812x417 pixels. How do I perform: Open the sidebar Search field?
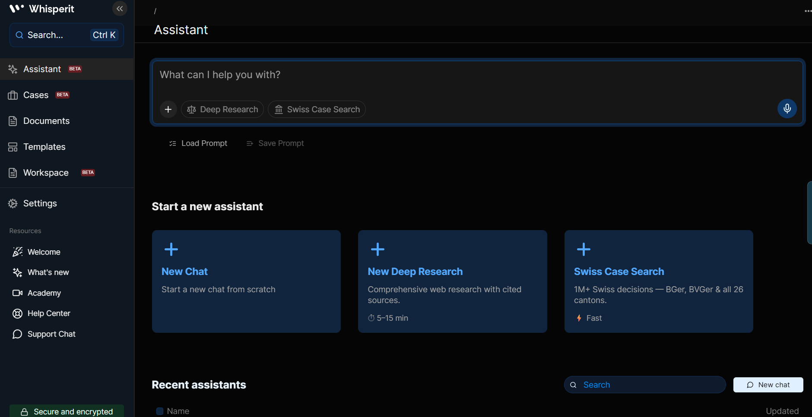click(x=67, y=35)
